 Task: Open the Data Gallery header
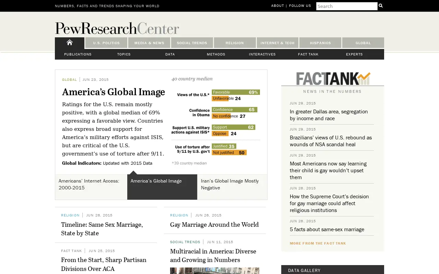click(x=333, y=270)
